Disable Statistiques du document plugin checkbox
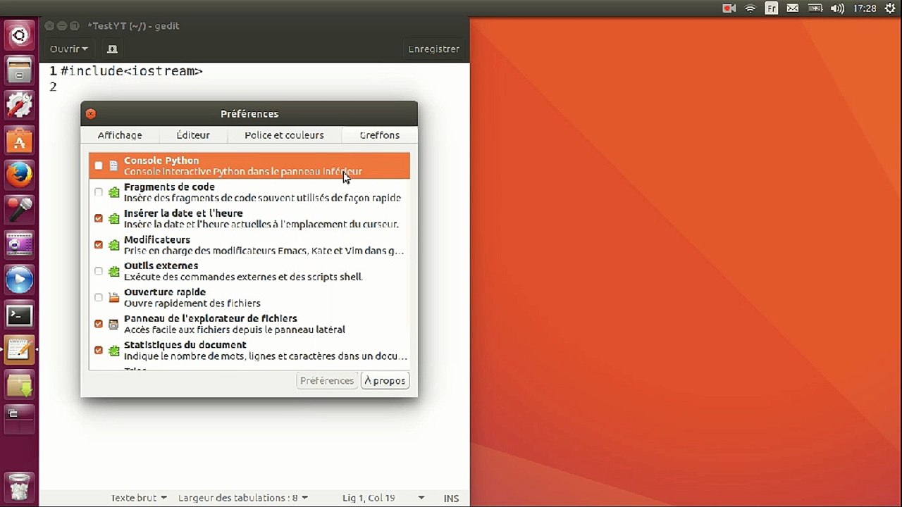 (99, 350)
